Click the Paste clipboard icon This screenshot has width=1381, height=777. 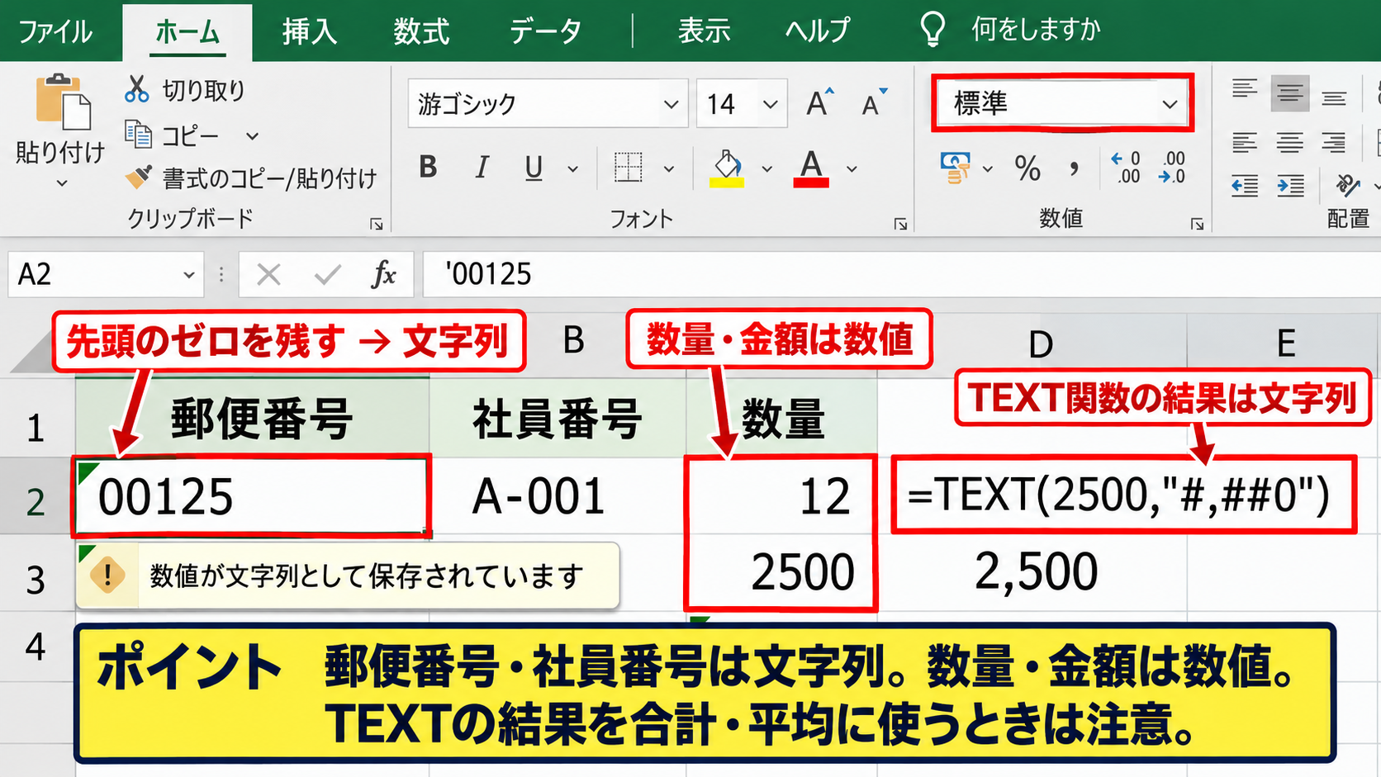tap(63, 102)
